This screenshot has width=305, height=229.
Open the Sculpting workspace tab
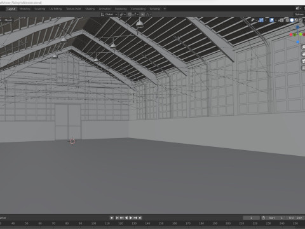pos(40,9)
